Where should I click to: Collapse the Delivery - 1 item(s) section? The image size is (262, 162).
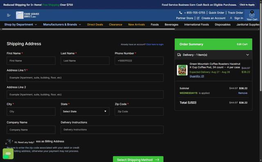(247, 55)
